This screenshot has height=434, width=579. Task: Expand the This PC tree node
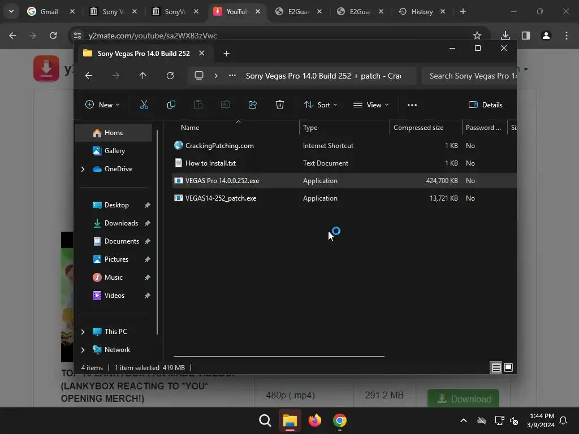83,332
